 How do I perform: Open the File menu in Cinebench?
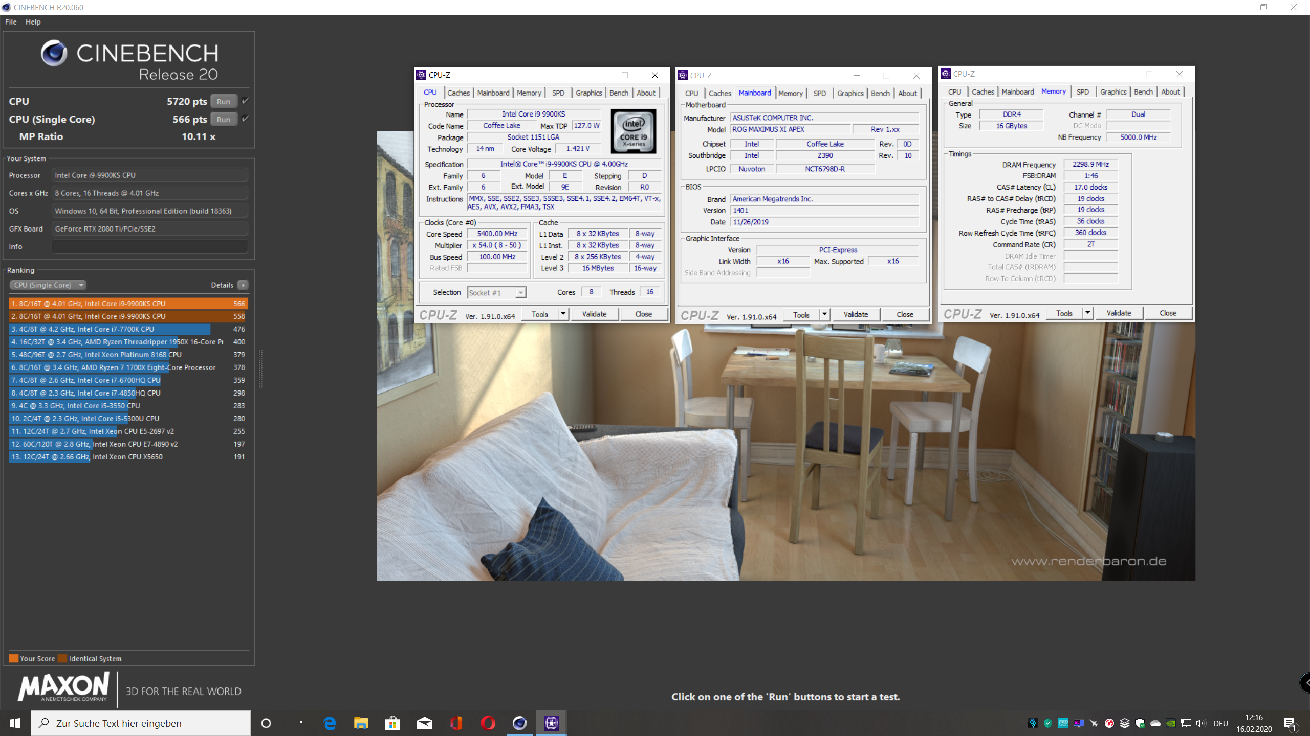click(x=11, y=22)
